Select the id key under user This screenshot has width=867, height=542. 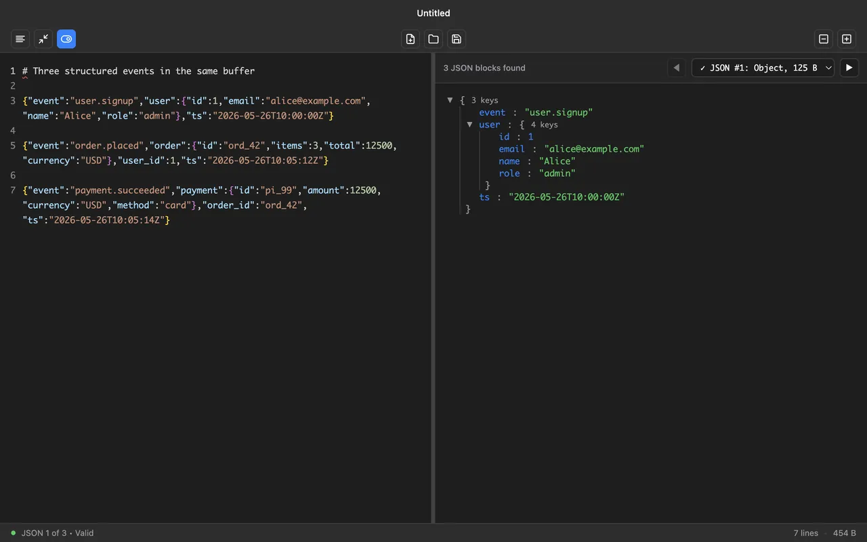coord(504,137)
